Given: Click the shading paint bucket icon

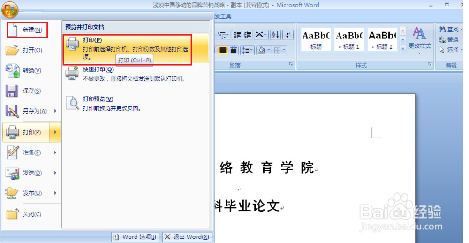Looking at the screenshot, I should tap(262, 50).
